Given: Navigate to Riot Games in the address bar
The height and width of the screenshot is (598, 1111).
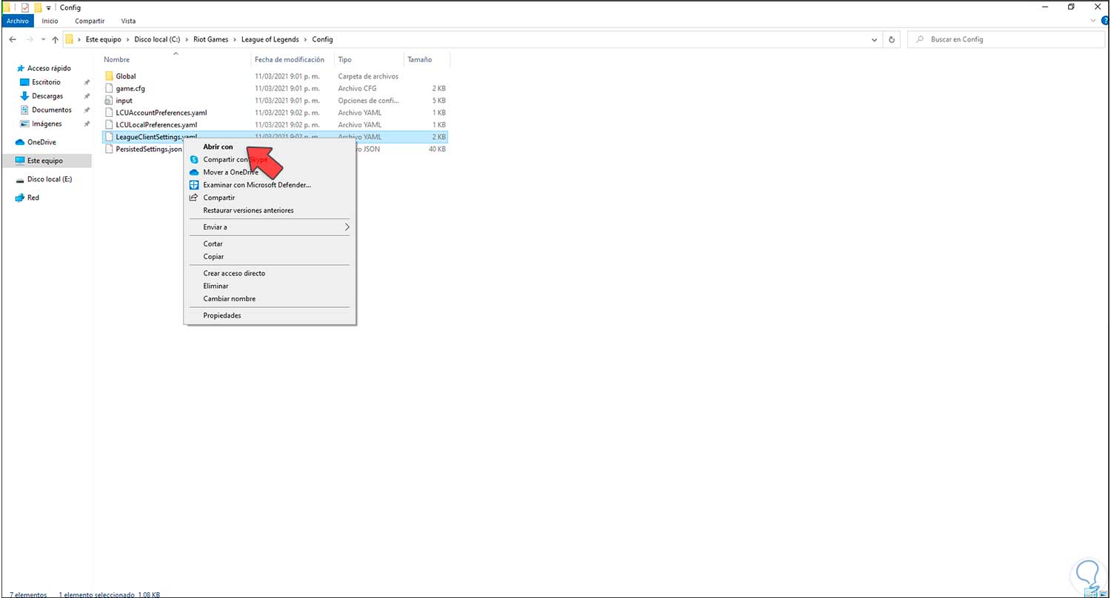Looking at the screenshot, I should coord(212,39).
